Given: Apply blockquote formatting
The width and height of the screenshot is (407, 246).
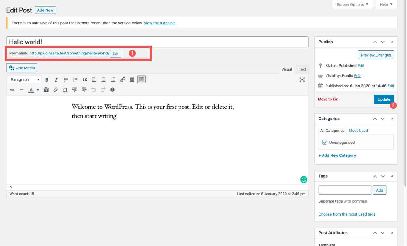Looking at the screenshot, I should (x=85, y=79).
